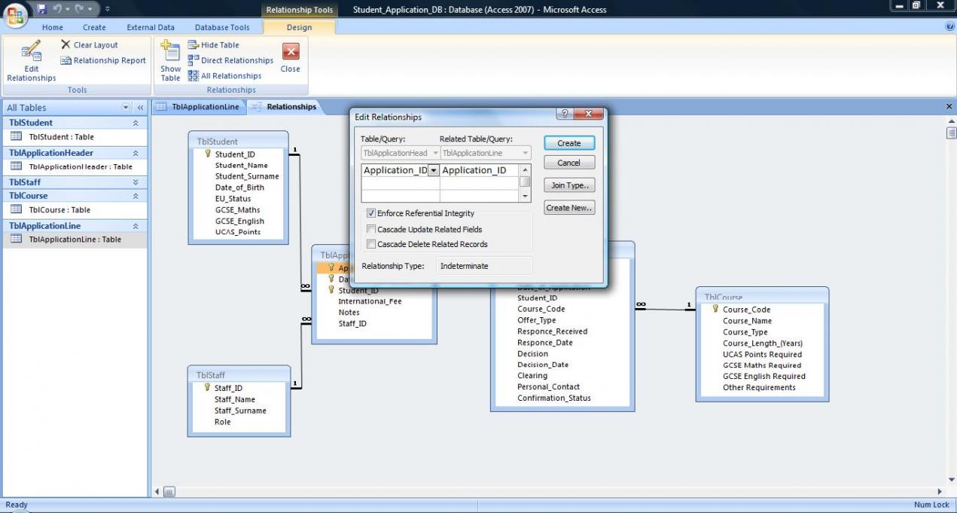
Task: Collapse the TblCourse group
Action: click(136, 196)
